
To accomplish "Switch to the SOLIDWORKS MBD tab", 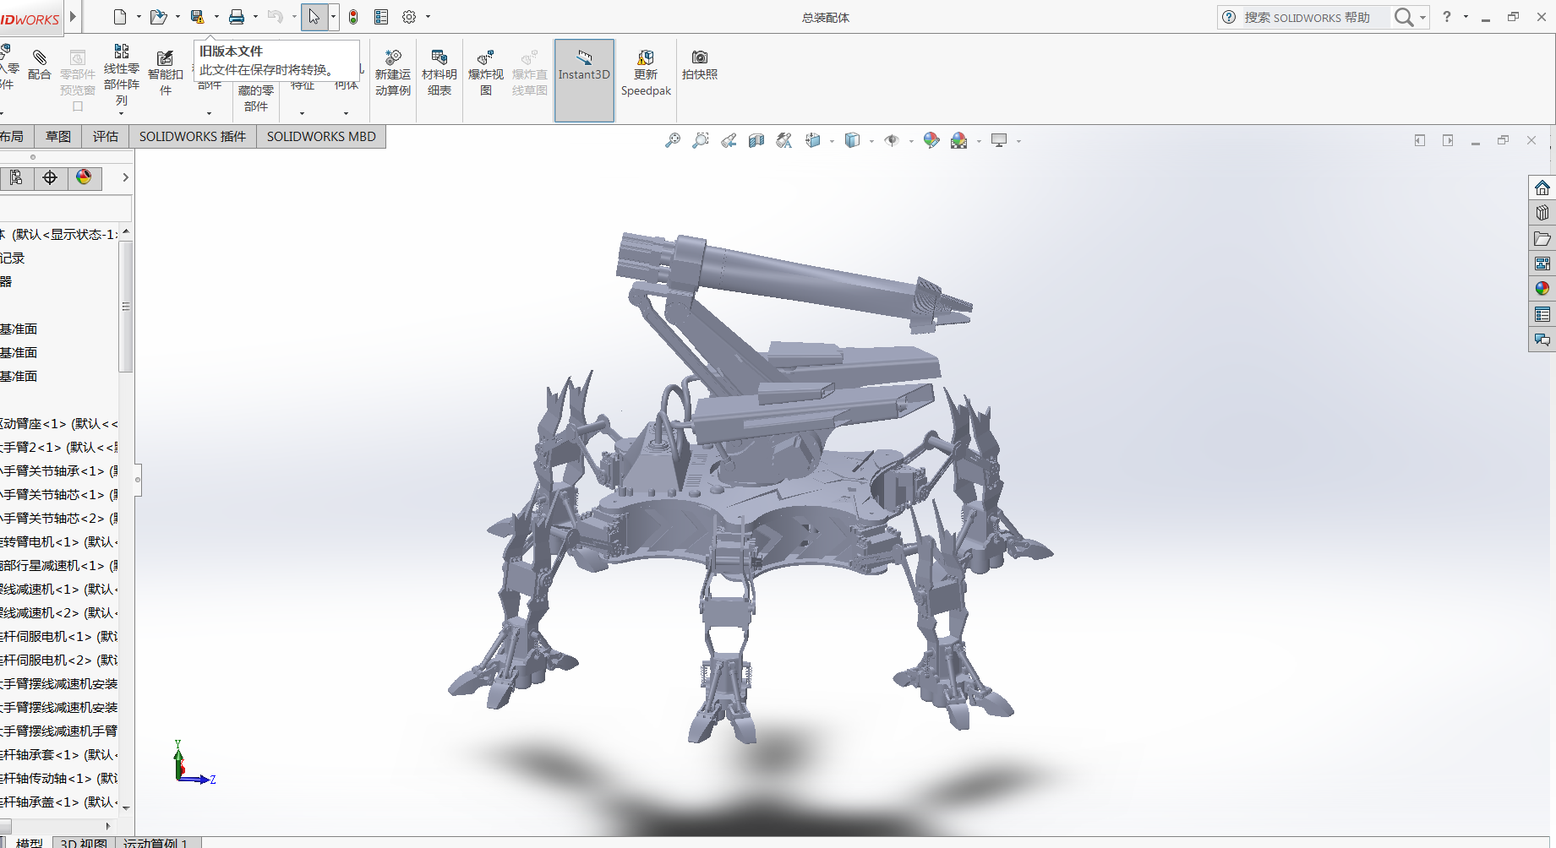I will point(321,137).
